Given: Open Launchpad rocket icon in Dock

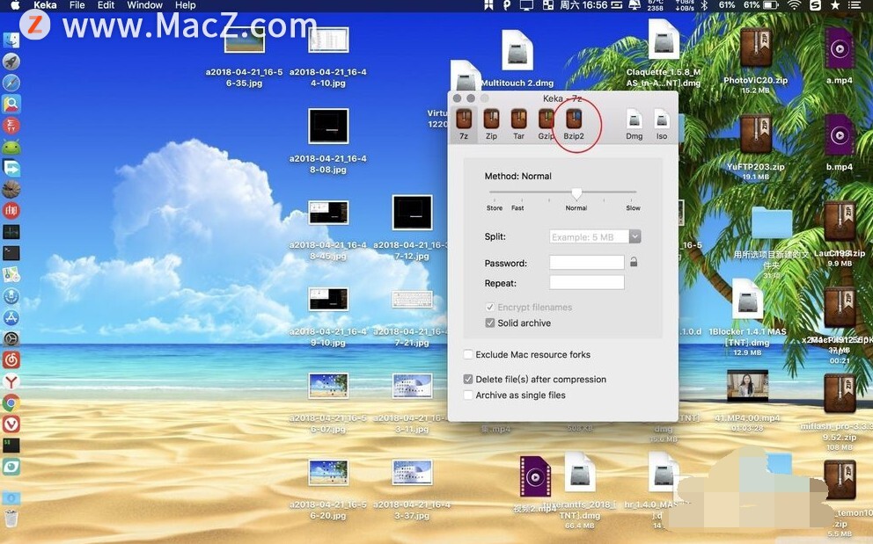Looking at the screenshot, I should coord(11,62).
